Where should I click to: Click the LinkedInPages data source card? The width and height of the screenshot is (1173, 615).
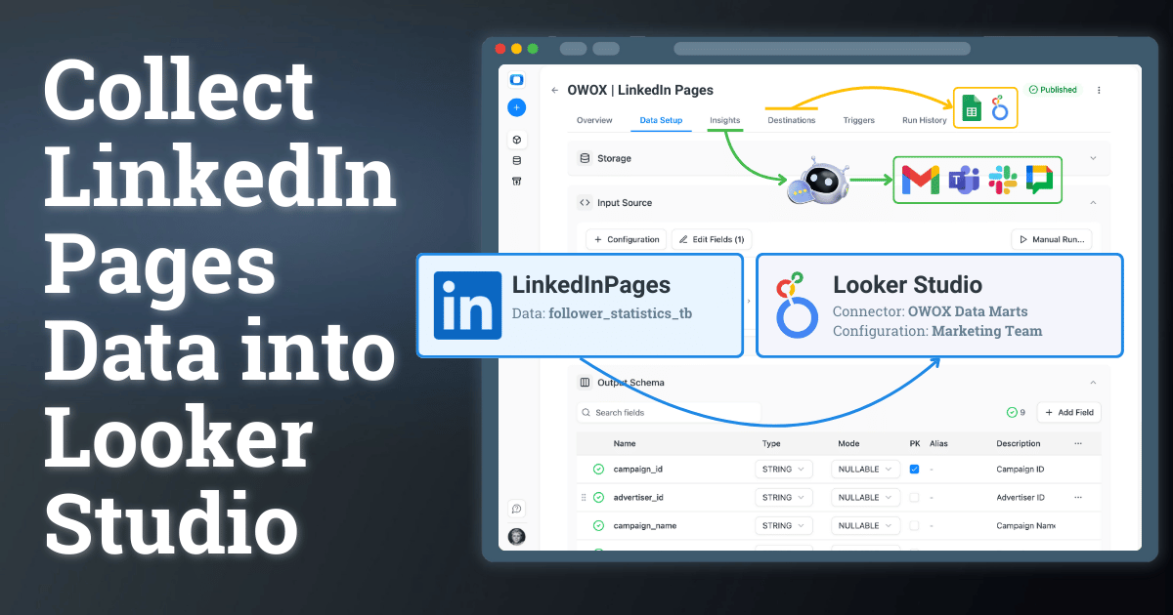point(581,306)
